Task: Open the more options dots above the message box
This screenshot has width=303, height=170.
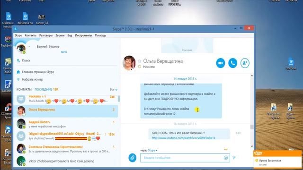Action: [x=226, y=149]
